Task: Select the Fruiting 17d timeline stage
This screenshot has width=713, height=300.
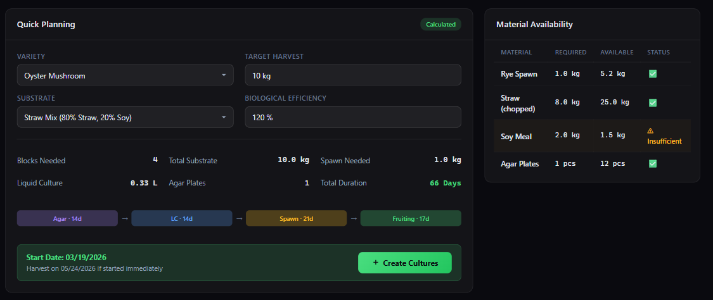Action: pyautogui.click(x=411, y=218)
